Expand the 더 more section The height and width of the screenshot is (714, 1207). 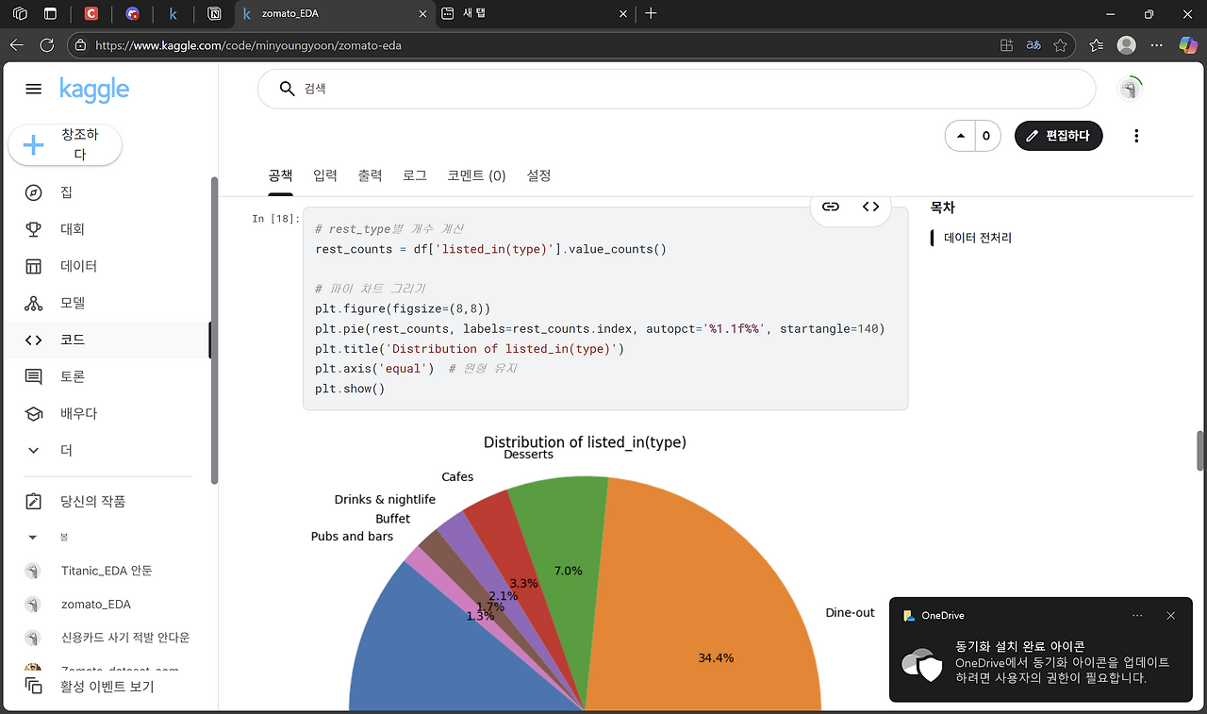[66, 450]
